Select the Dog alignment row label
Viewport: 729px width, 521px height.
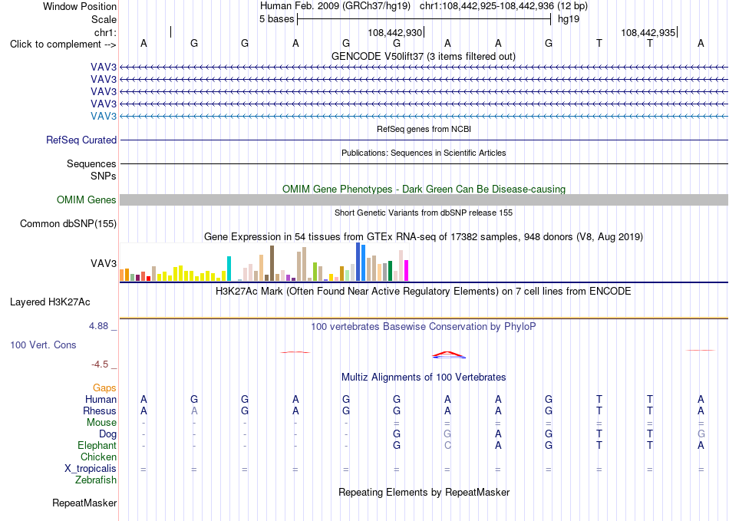point(108,434)
